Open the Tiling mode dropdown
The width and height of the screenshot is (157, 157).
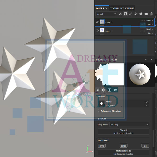[x=129, y=125]
